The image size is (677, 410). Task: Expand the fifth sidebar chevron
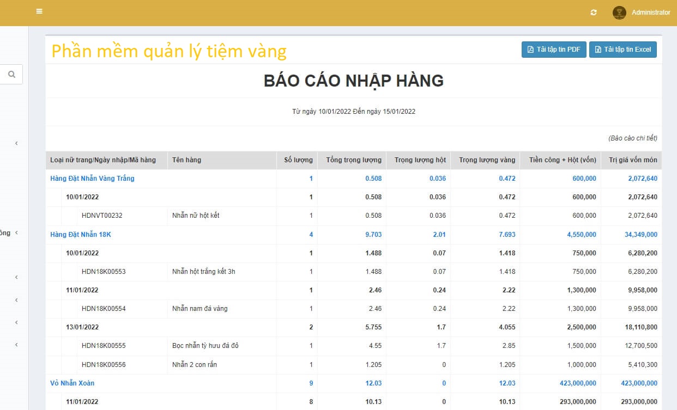coord(16,322)
